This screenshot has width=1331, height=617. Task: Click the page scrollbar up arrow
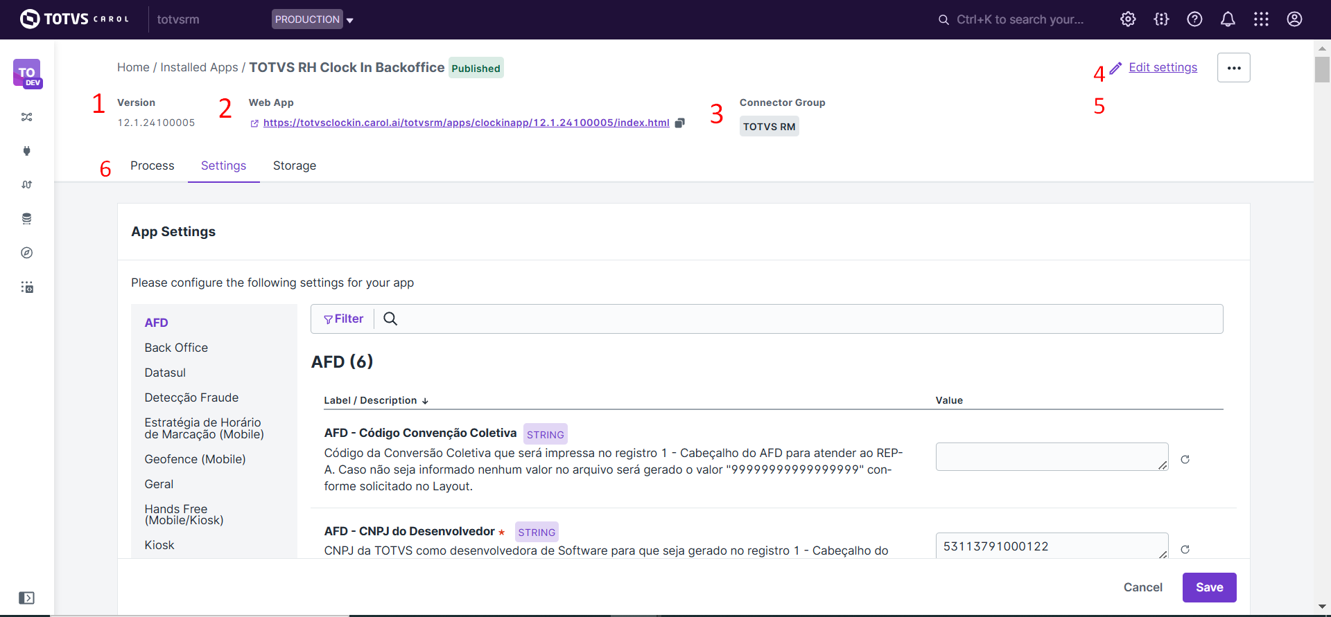[x=1322, y=48]
